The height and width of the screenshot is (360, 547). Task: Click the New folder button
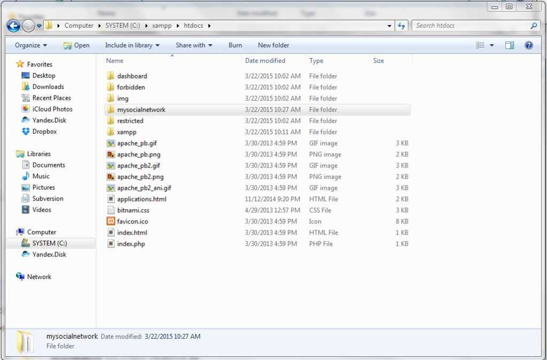(x=273, y=45)
